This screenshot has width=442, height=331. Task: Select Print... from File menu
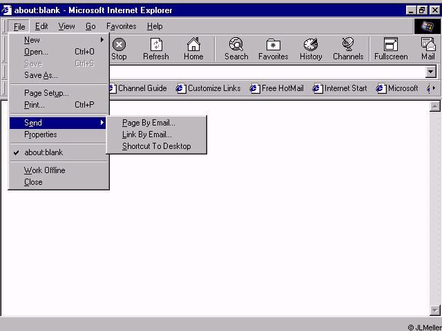[x=58, y=105]
